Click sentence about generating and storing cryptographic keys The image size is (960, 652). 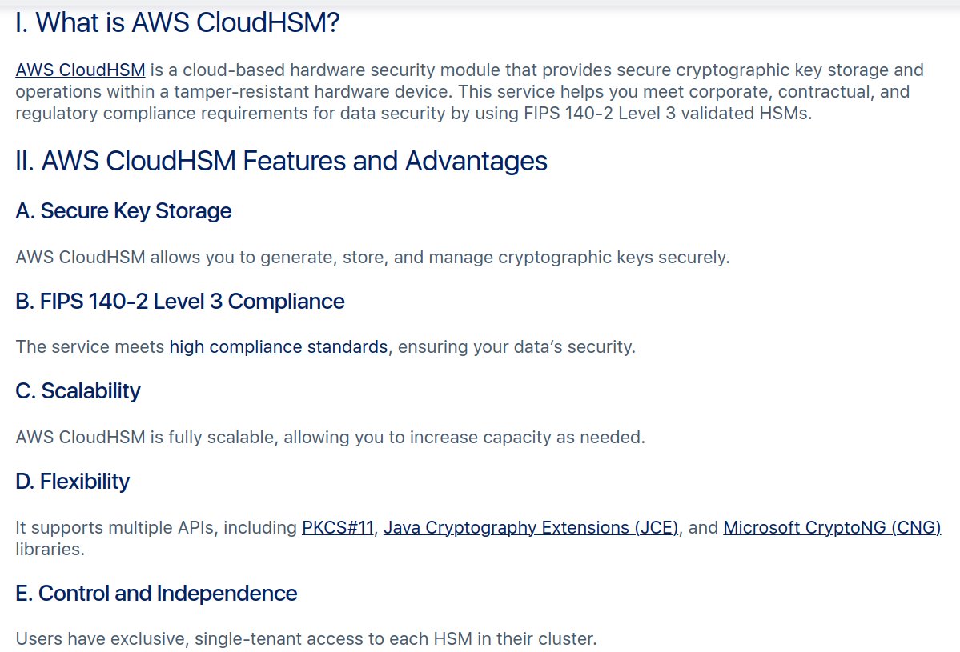[372, 257]
